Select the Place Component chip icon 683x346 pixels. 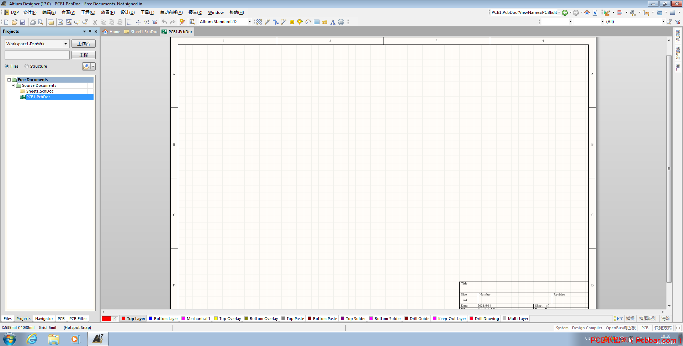[x=341, y=22]
